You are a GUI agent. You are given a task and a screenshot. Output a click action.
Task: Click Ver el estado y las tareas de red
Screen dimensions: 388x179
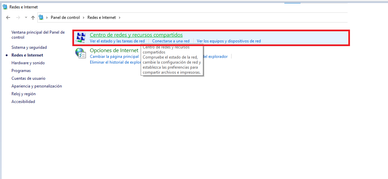[117, 41]
